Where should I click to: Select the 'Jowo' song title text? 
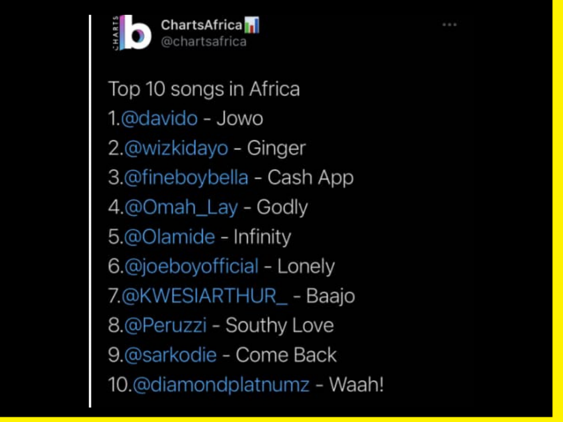[240, 119]
